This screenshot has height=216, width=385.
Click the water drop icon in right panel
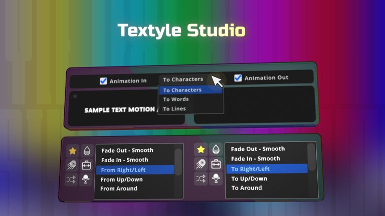216,149
